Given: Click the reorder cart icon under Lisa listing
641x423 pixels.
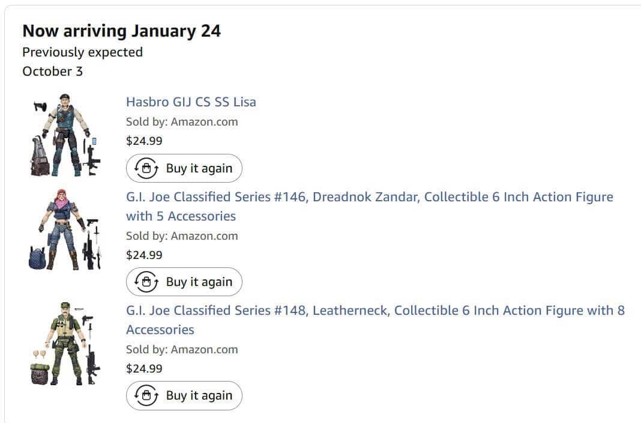Looking at the screenshot, I should tap(146, 168).
